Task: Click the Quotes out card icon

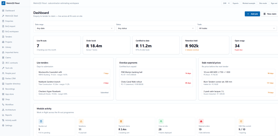Action: [x=41, y=121]
